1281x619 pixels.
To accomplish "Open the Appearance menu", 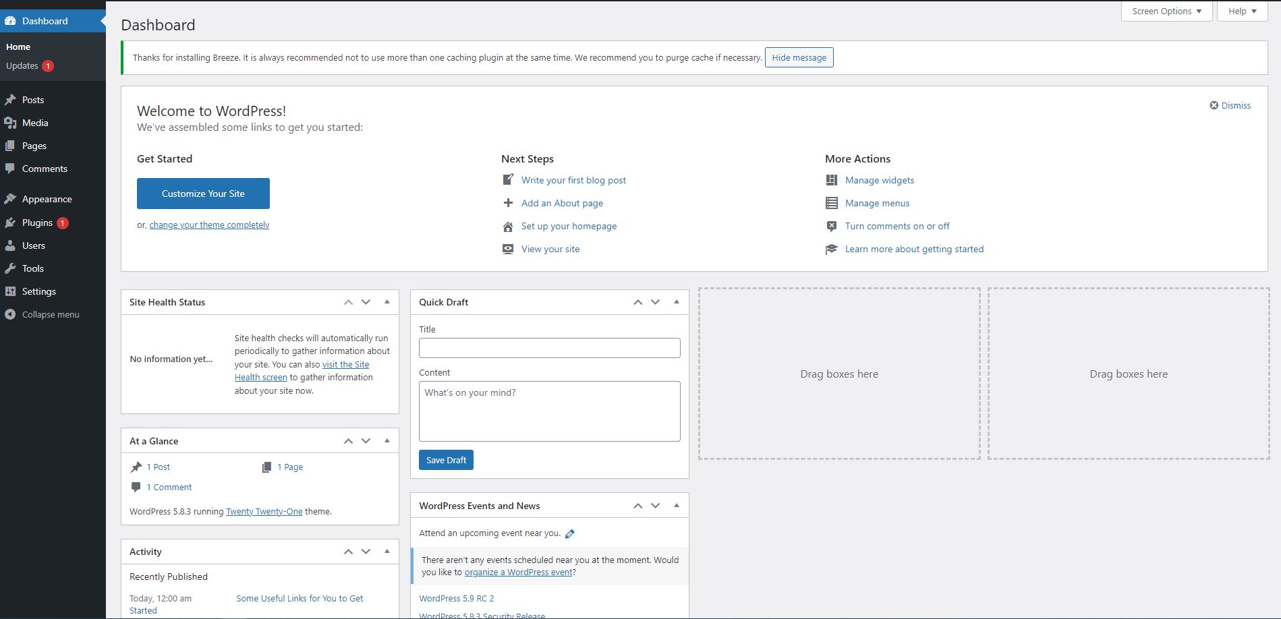I will tap(53, 199).
